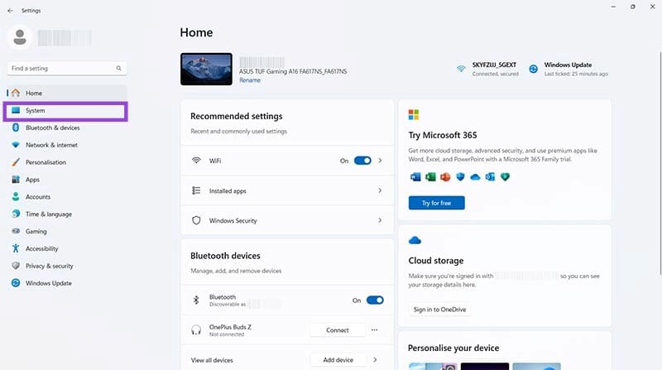Click the desktop wallpaper thumbnail
Screen dimensions: 662x370
tap(206, 69)
